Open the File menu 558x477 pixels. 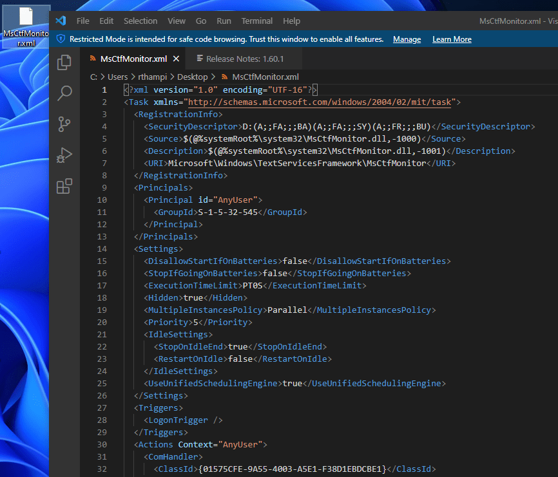(83, 21)
